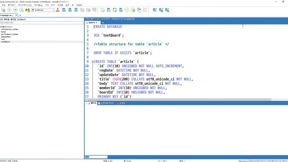This screenshot has height=162, width=288.
Task: Select test database in tree
Action: [x=3, y=39]
